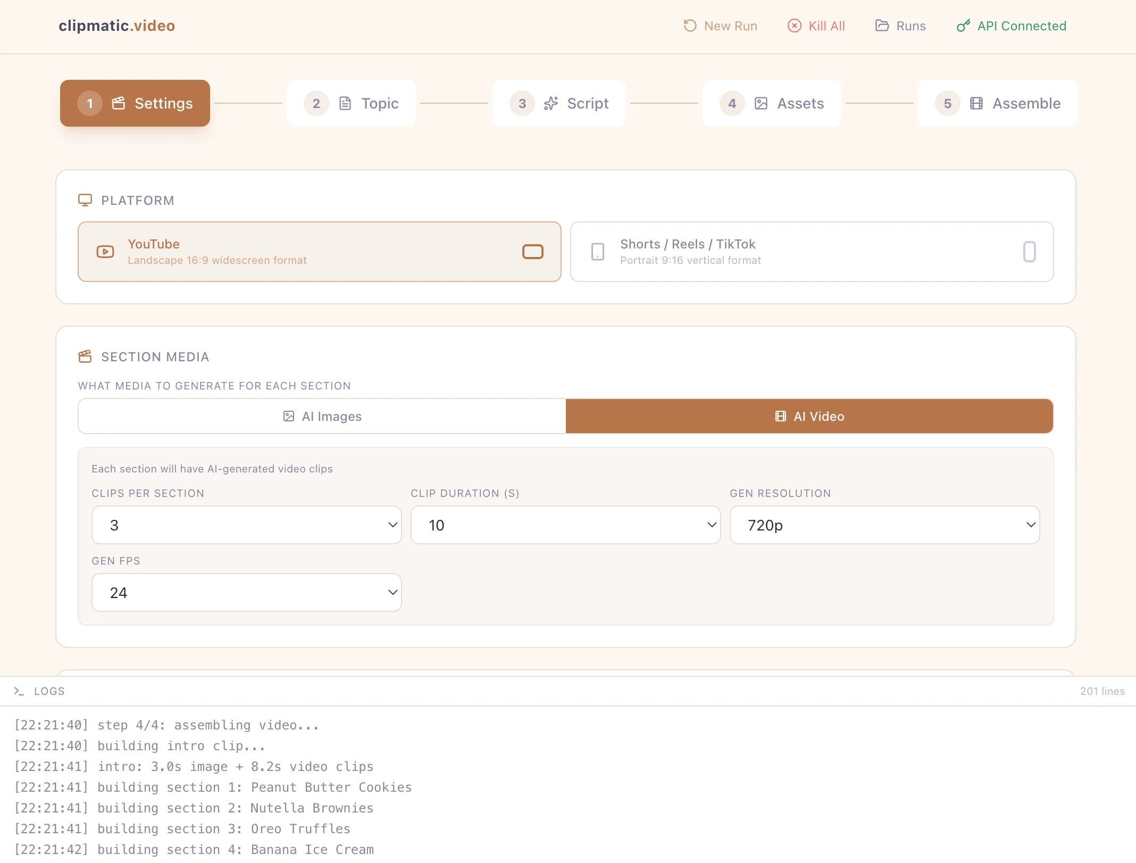
Task: Click the clapperboard icon on the Settings step
Action: click(118, 103)
